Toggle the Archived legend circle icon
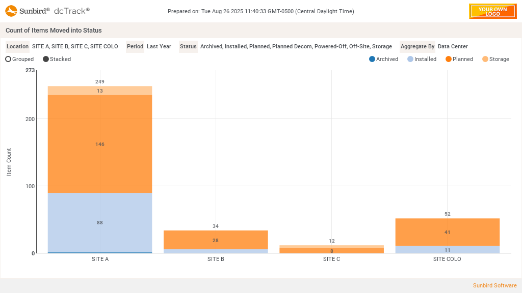 (372, 59)
